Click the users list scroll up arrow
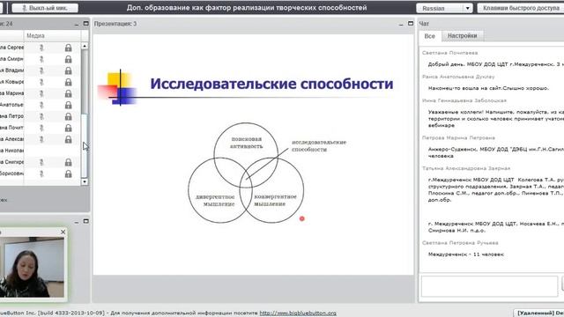Viewport: 564px width, 317px height. tap(85, 46)
